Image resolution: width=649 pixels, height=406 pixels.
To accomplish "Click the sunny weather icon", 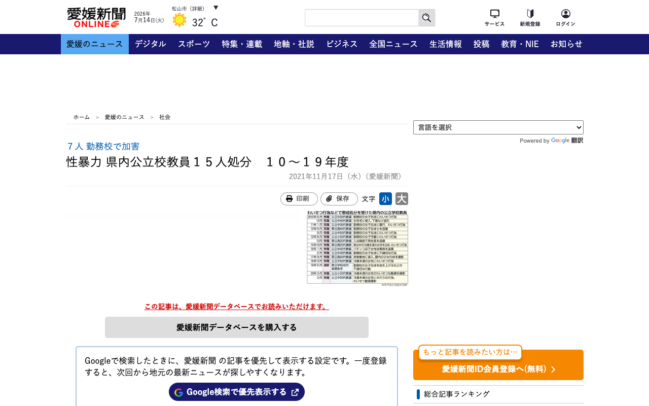I will pos(179,20).
